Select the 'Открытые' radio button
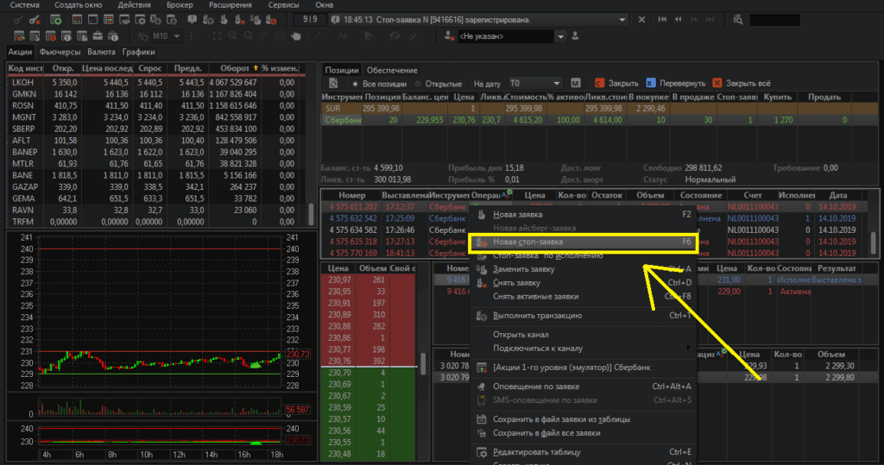 (x=419, y=84)
